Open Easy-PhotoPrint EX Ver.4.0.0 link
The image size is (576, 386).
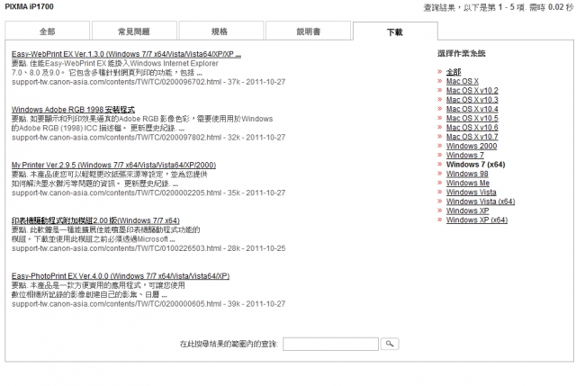(x=121, y=276)
